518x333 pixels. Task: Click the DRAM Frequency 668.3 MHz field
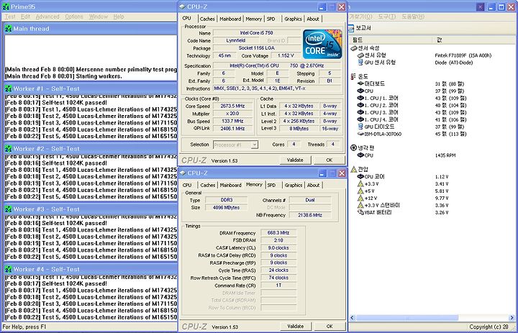pyautogui.click(x=278, y=233)
